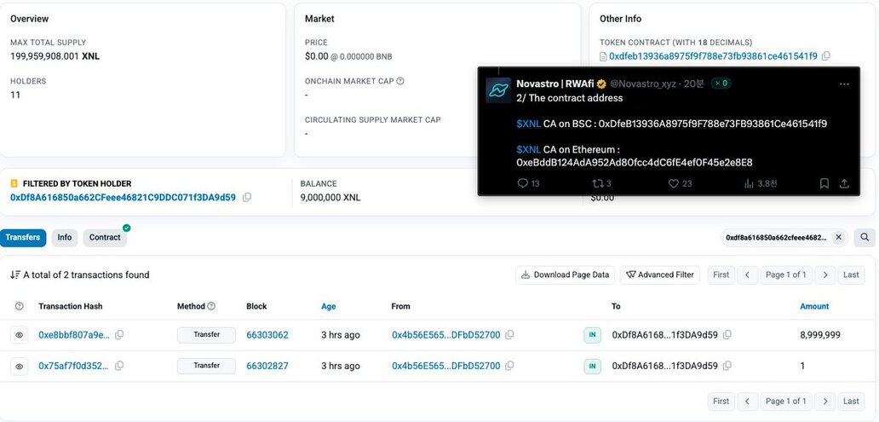The height and width of the screenshot is (422, 879).
Task: Open the tweet's three-dot more menu
Action: [843, 84]
